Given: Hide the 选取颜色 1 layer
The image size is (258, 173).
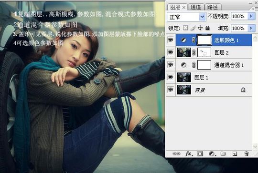Looking at the screenshot, I should coord(171,40).
